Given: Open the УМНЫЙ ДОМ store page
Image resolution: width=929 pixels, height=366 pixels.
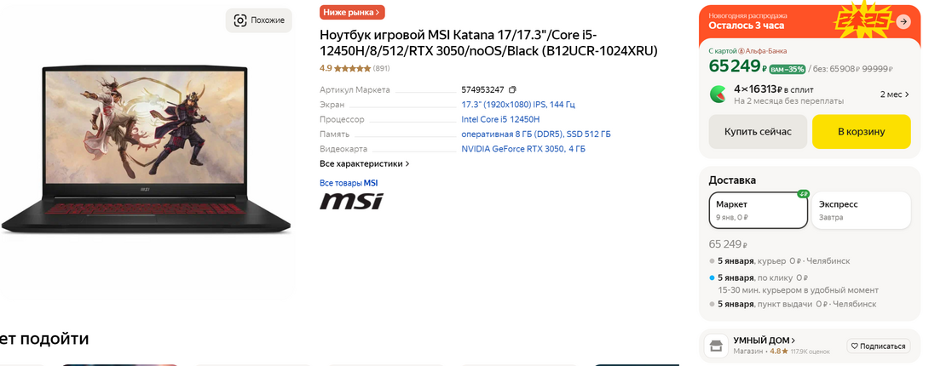Looking at the screenshot, I should [765, 340].
